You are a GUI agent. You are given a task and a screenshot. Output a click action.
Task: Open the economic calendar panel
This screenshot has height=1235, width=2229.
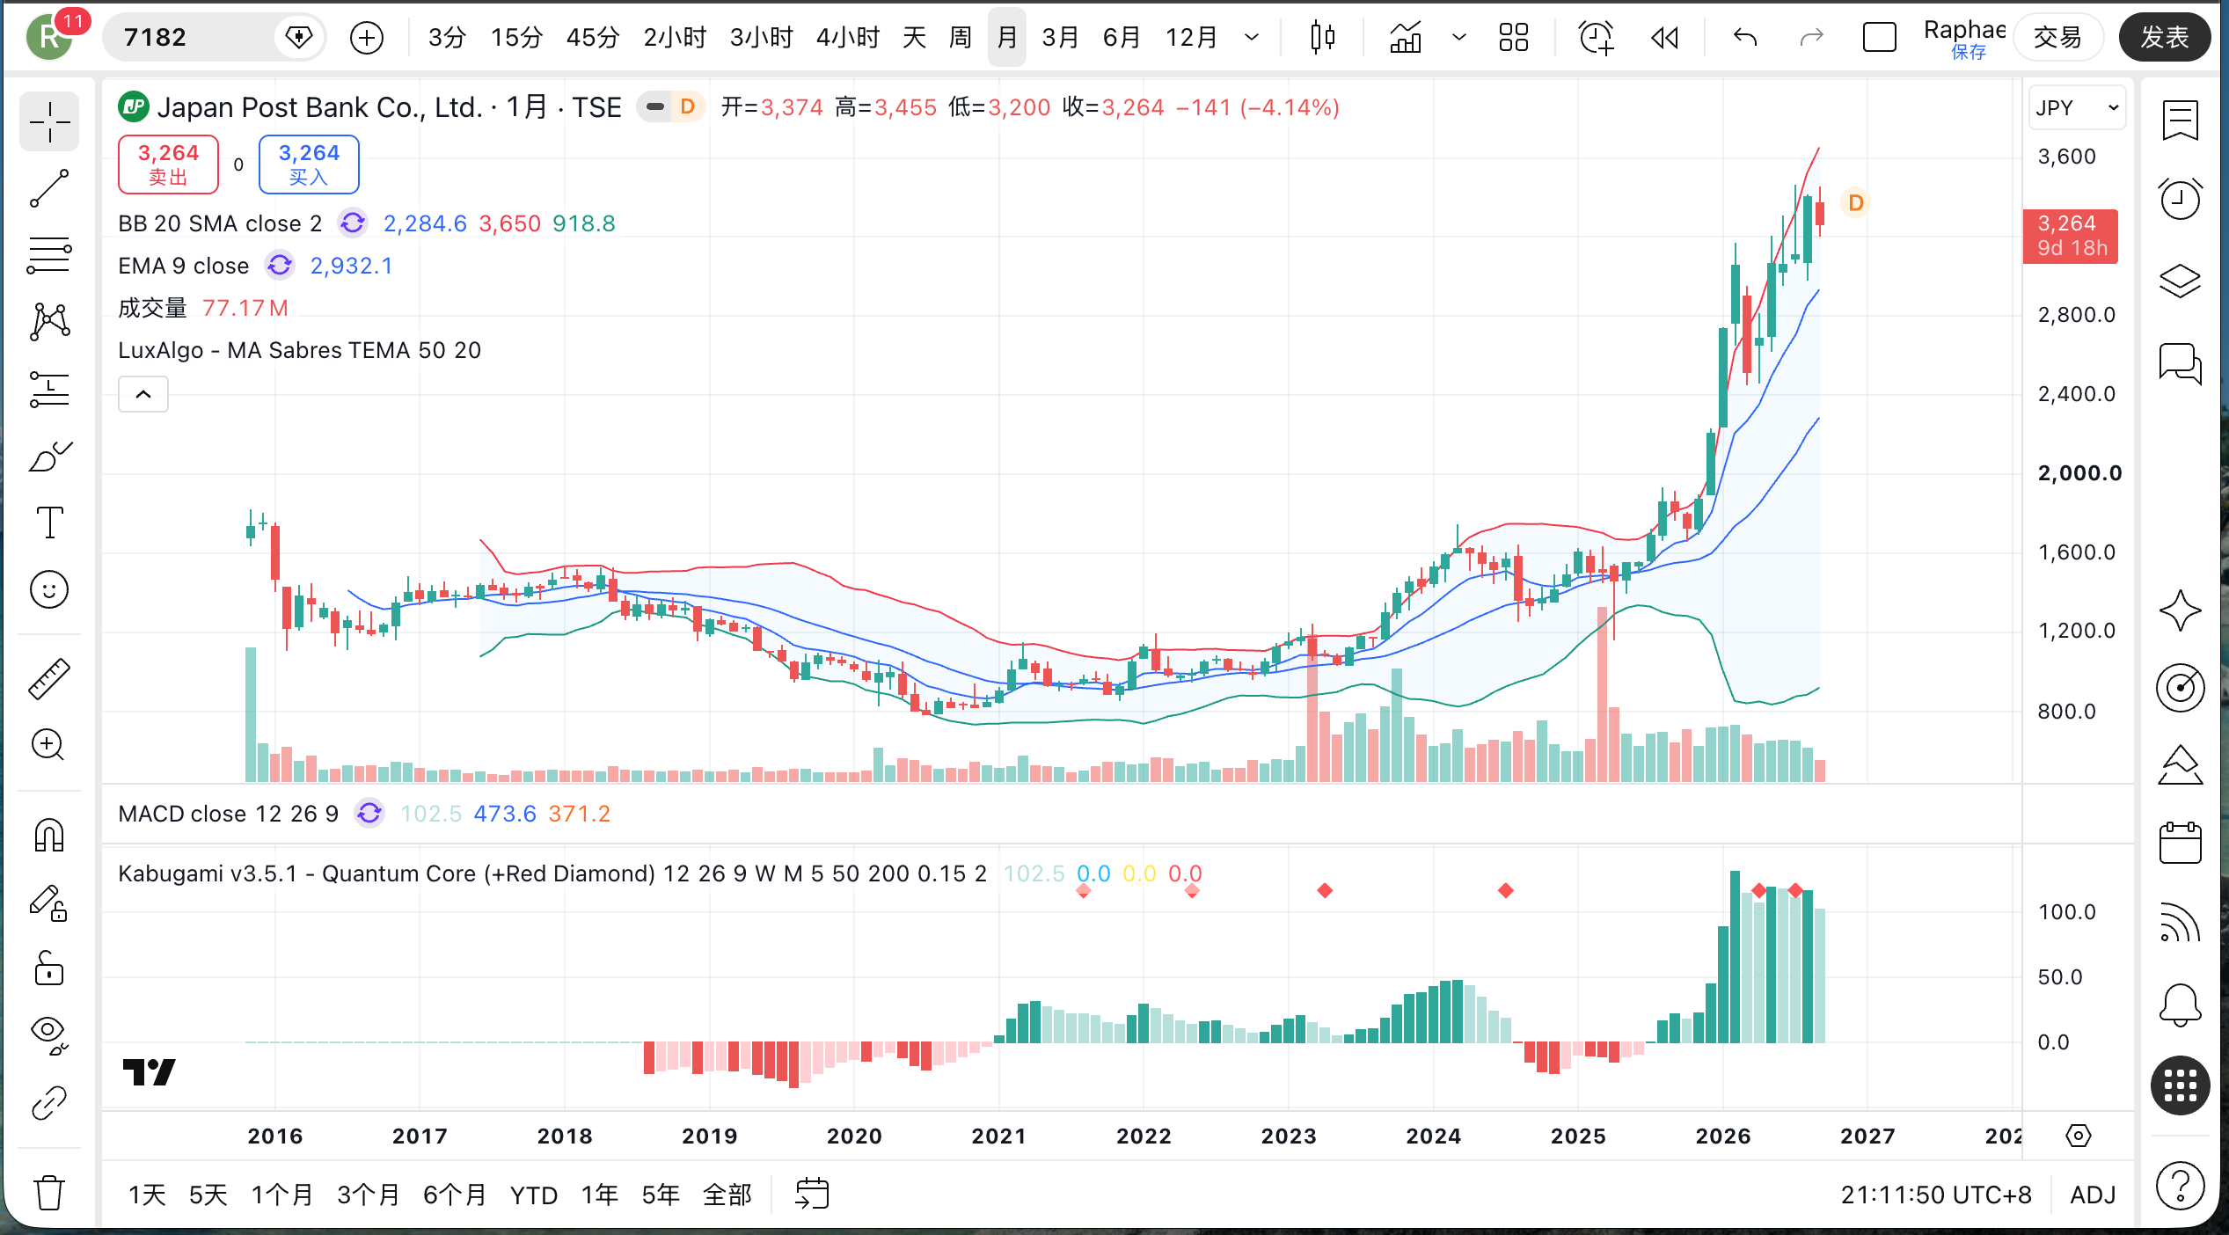[2181, 843]
